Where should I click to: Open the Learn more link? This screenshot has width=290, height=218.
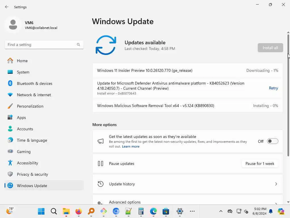click(131, 146)
